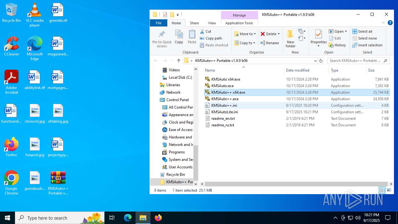Viewport: 398px width, 224px height.
Task: Click the Copy ribbon icon
Action: (x=179, y=37)
